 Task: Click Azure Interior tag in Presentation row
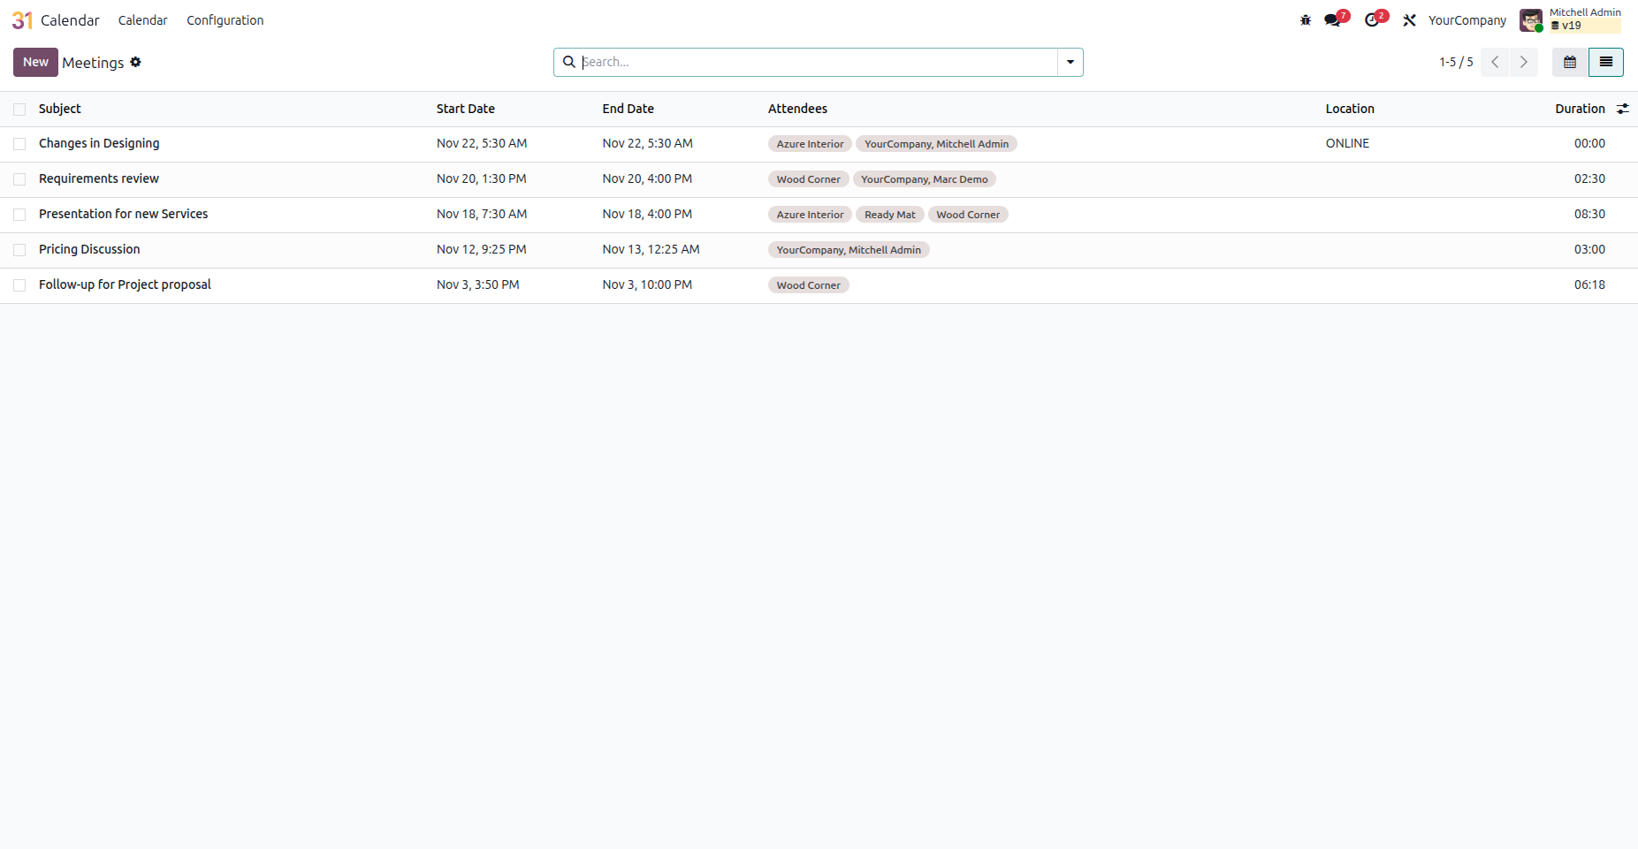(810, 215)
